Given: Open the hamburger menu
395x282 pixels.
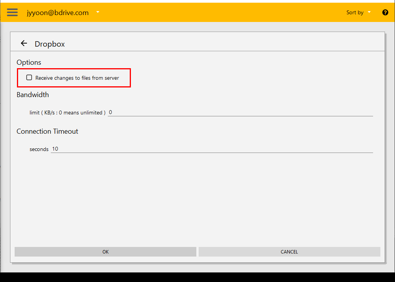Looking at the screenshot, I should click(x=12, y=12).
